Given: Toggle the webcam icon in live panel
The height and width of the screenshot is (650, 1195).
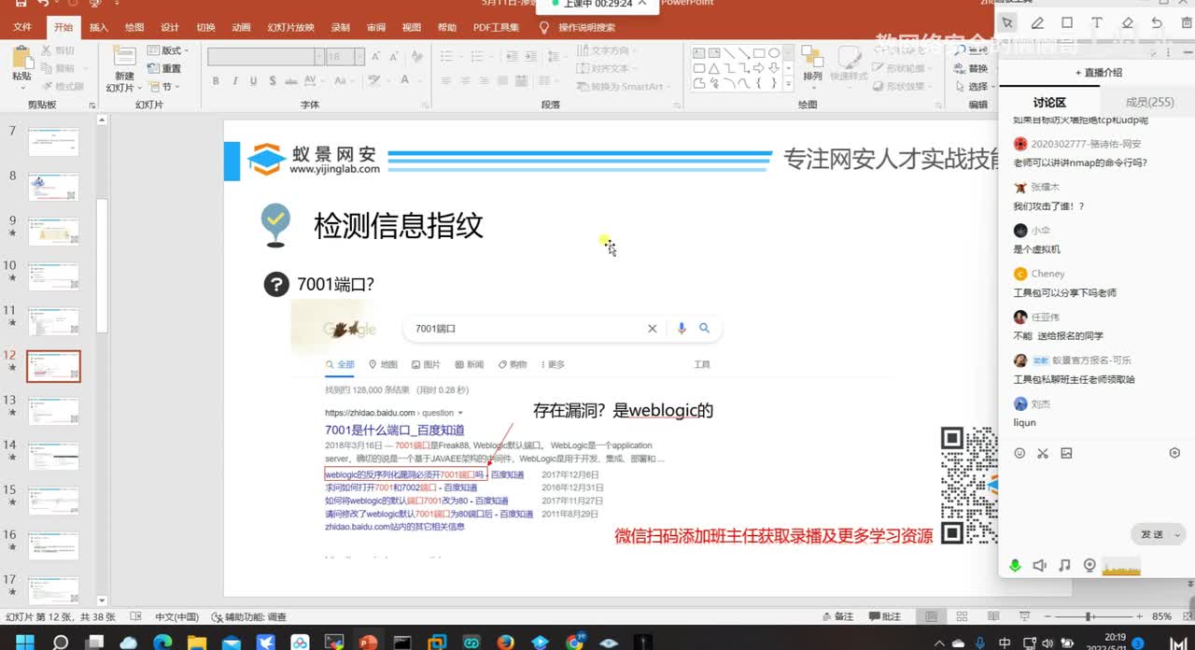Looking at the screenshot, I should [1089, 565].
